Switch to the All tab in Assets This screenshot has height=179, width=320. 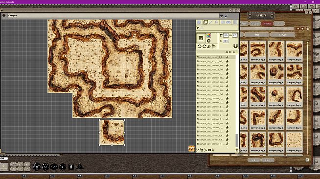(279, 23)
